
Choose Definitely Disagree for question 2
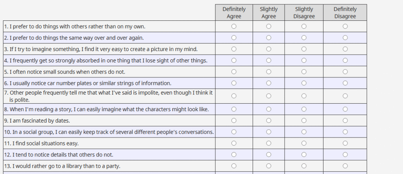pos(345,38)
